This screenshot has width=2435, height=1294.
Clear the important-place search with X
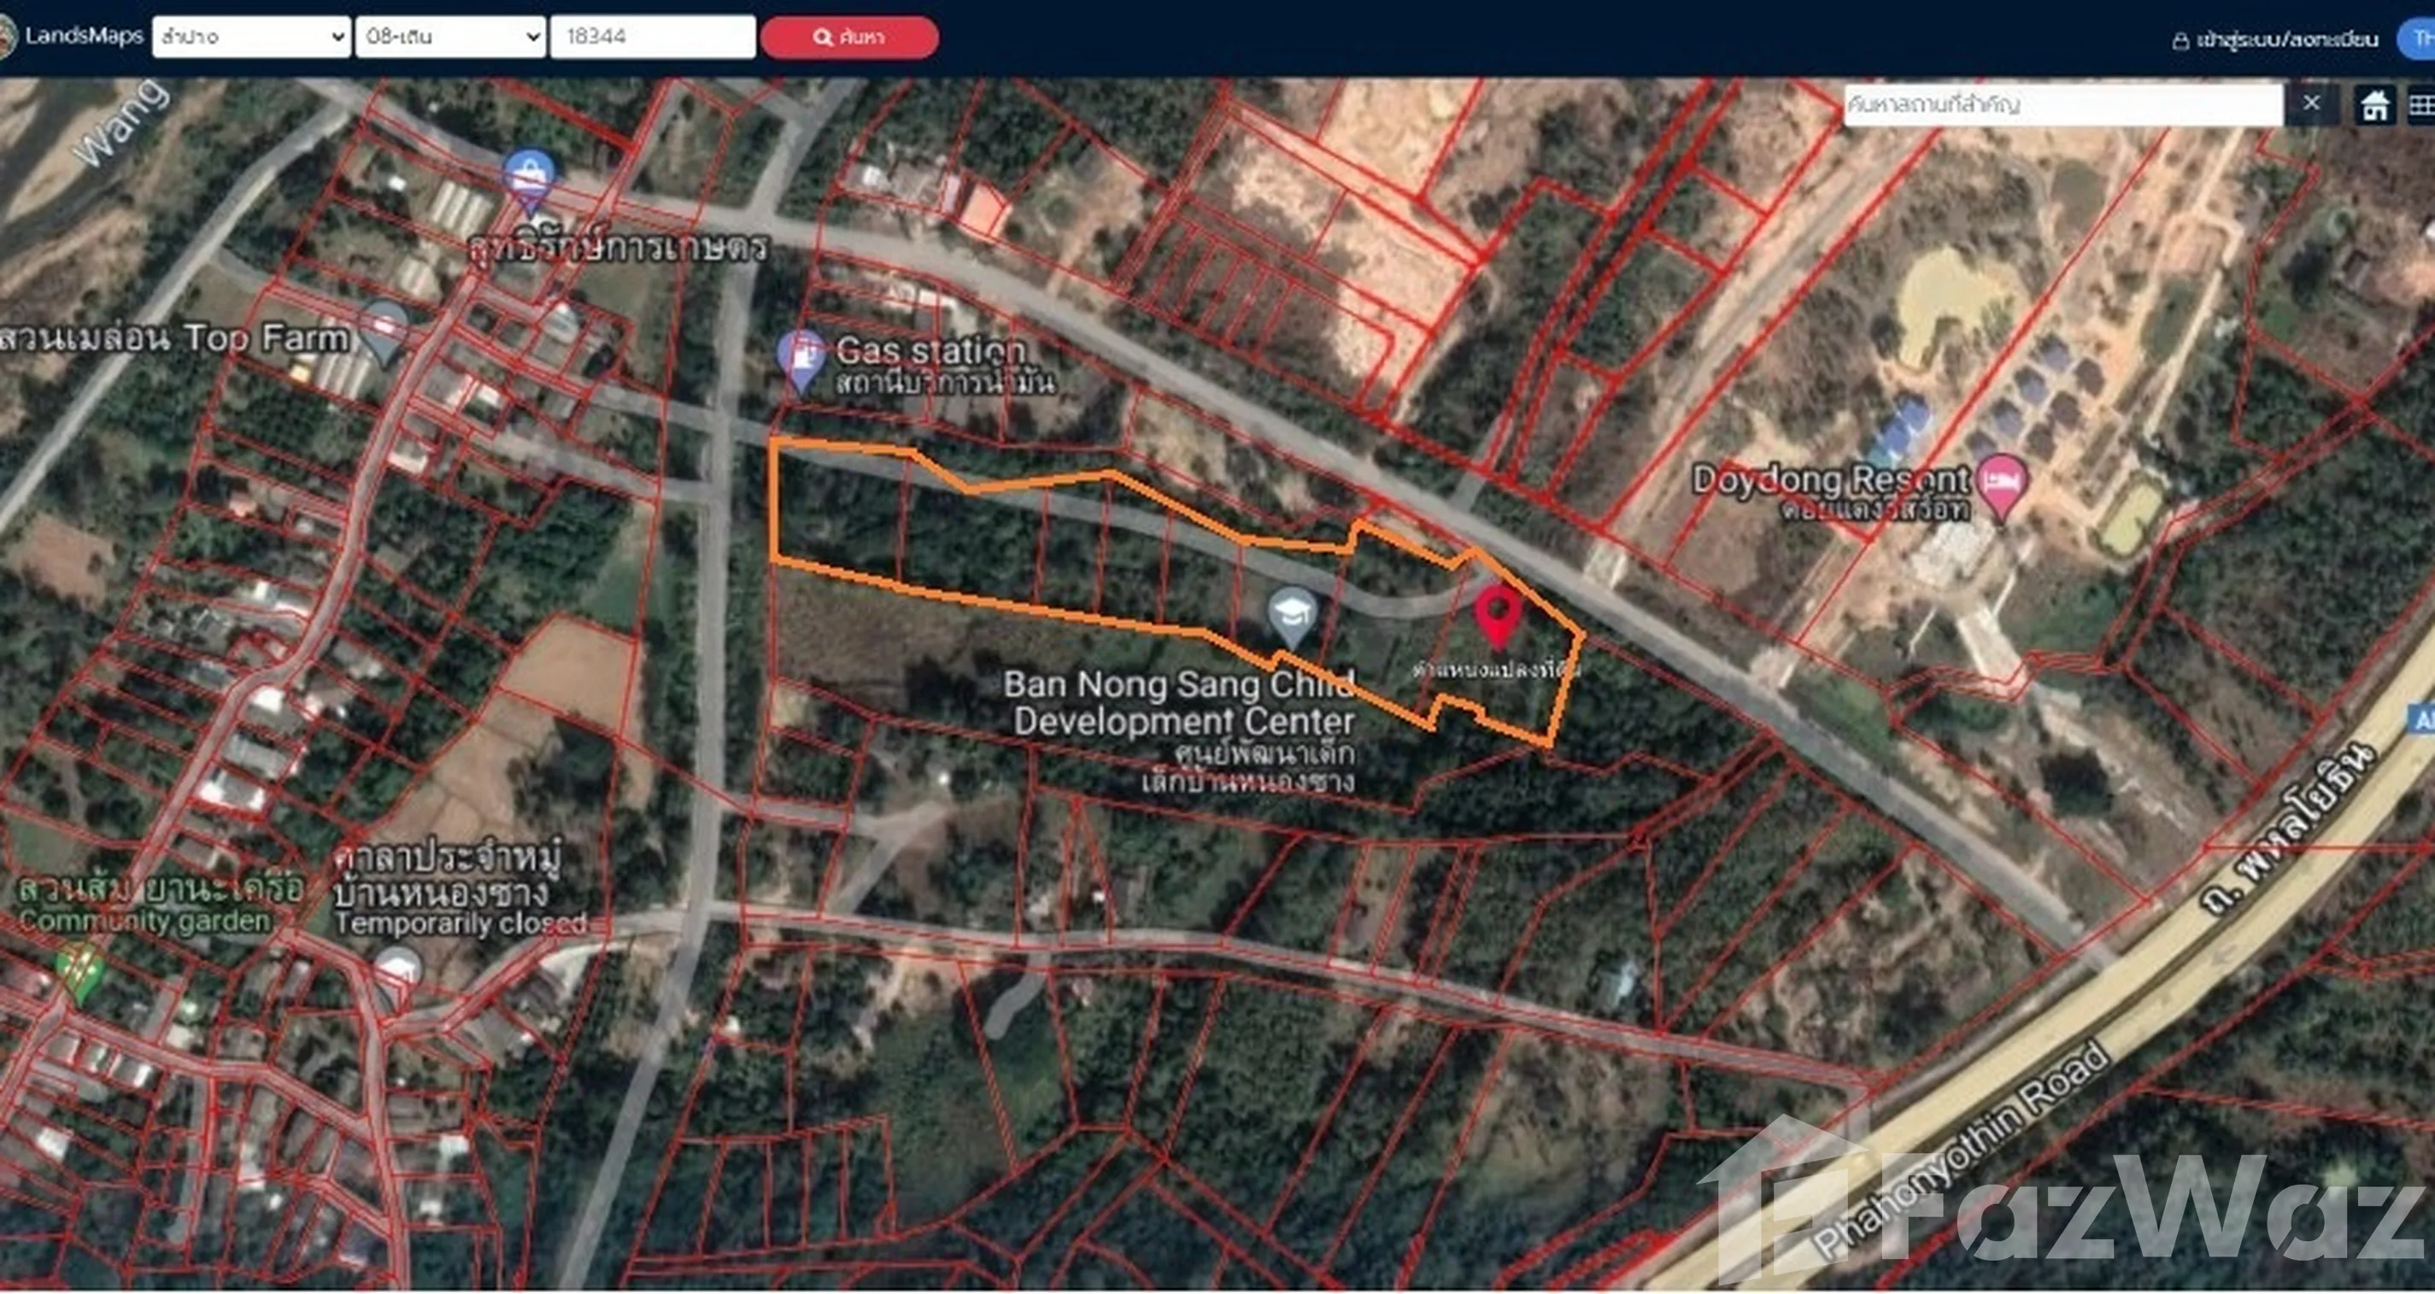pos(2311,104)
